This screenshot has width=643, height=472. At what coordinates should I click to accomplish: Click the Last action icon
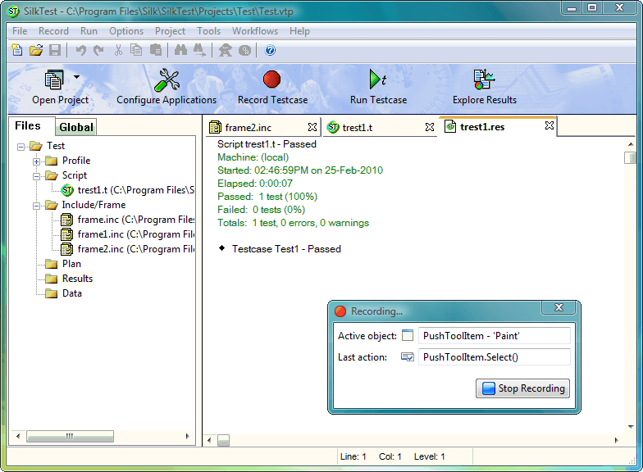407,357
